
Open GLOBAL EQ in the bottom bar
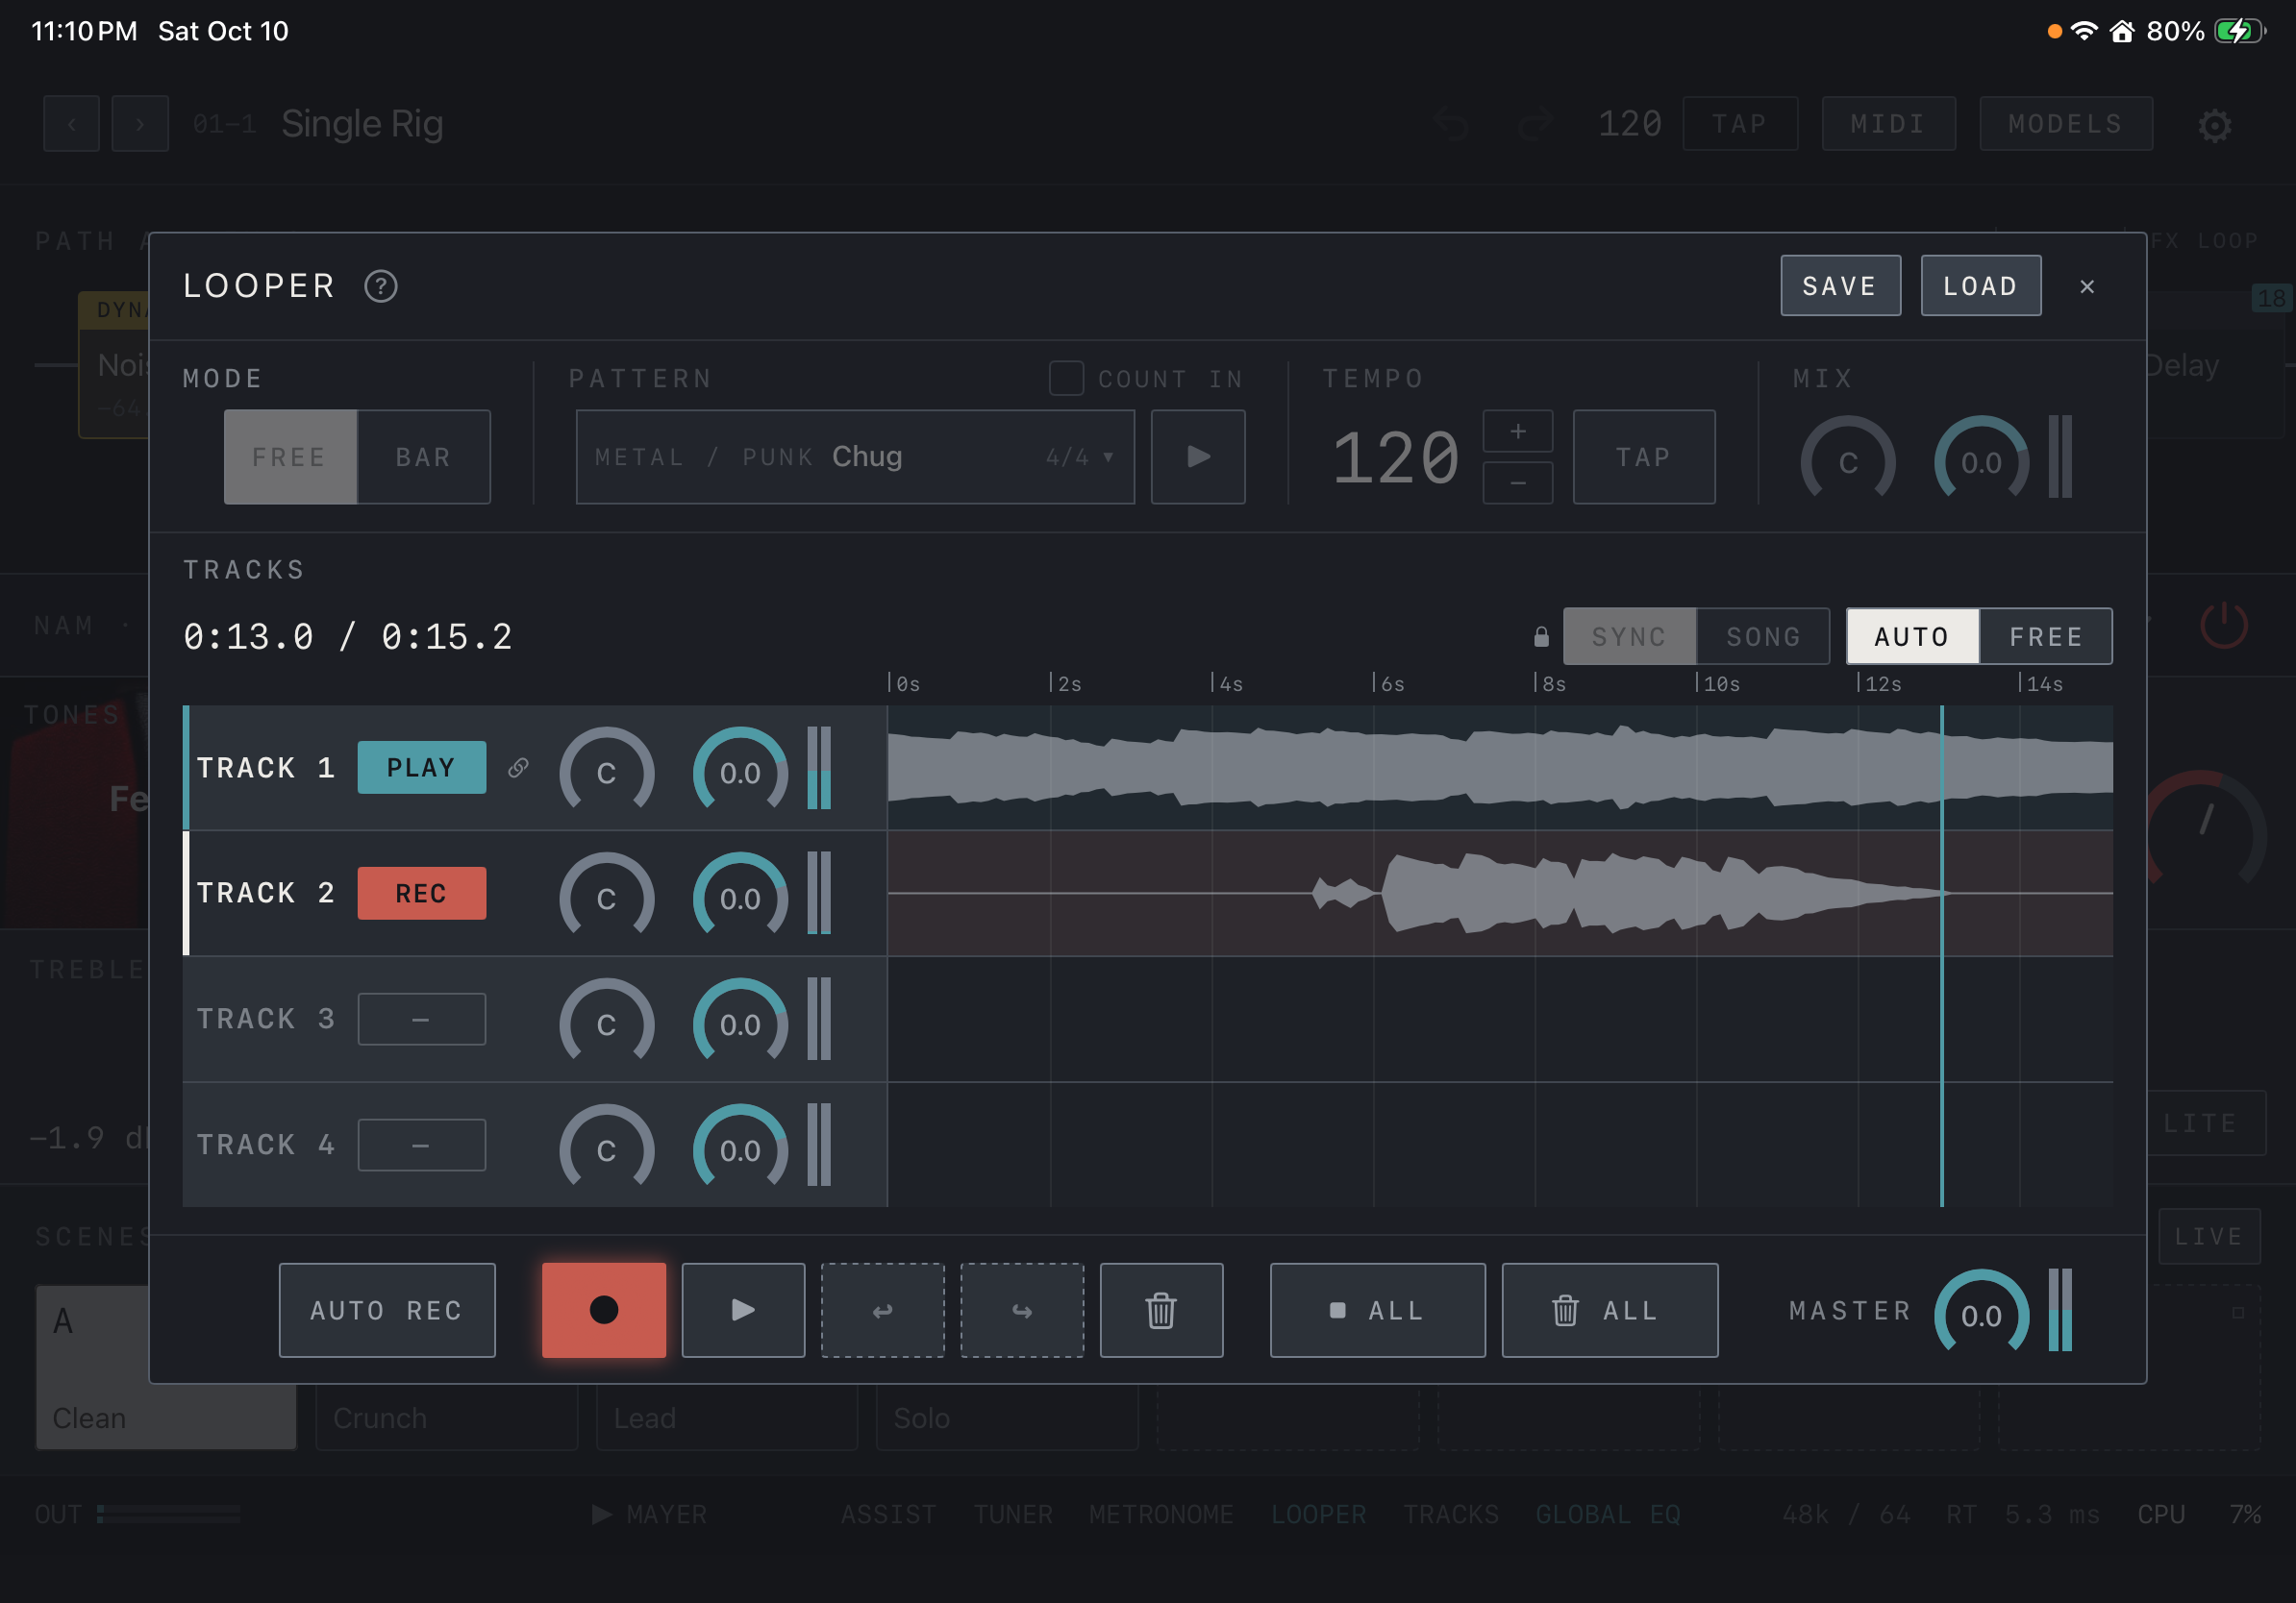point(1608,1515)
